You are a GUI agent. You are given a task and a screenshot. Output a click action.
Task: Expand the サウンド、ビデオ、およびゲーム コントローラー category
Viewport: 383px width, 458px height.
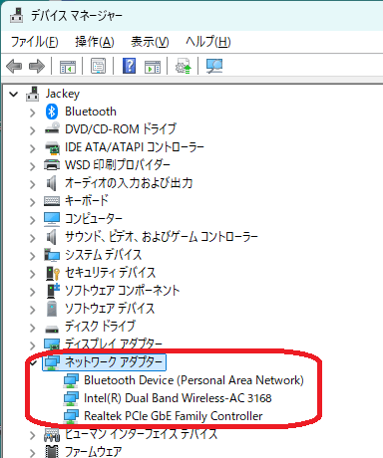click(32, 238)
